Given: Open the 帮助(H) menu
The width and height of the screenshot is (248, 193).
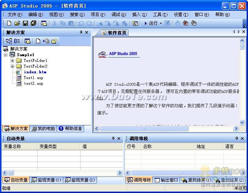Looking at the screenshot, I should click(223, 15).
